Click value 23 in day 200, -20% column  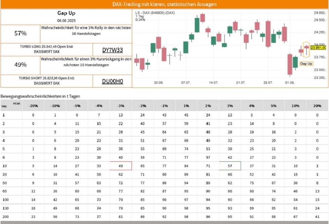[33, 217]
